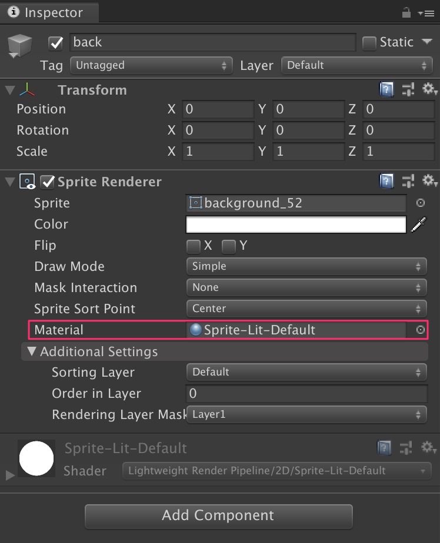Check the Flip Y checkbox
Image resolution: width=440 pixels, height=543 pixels.
[228, 247]
